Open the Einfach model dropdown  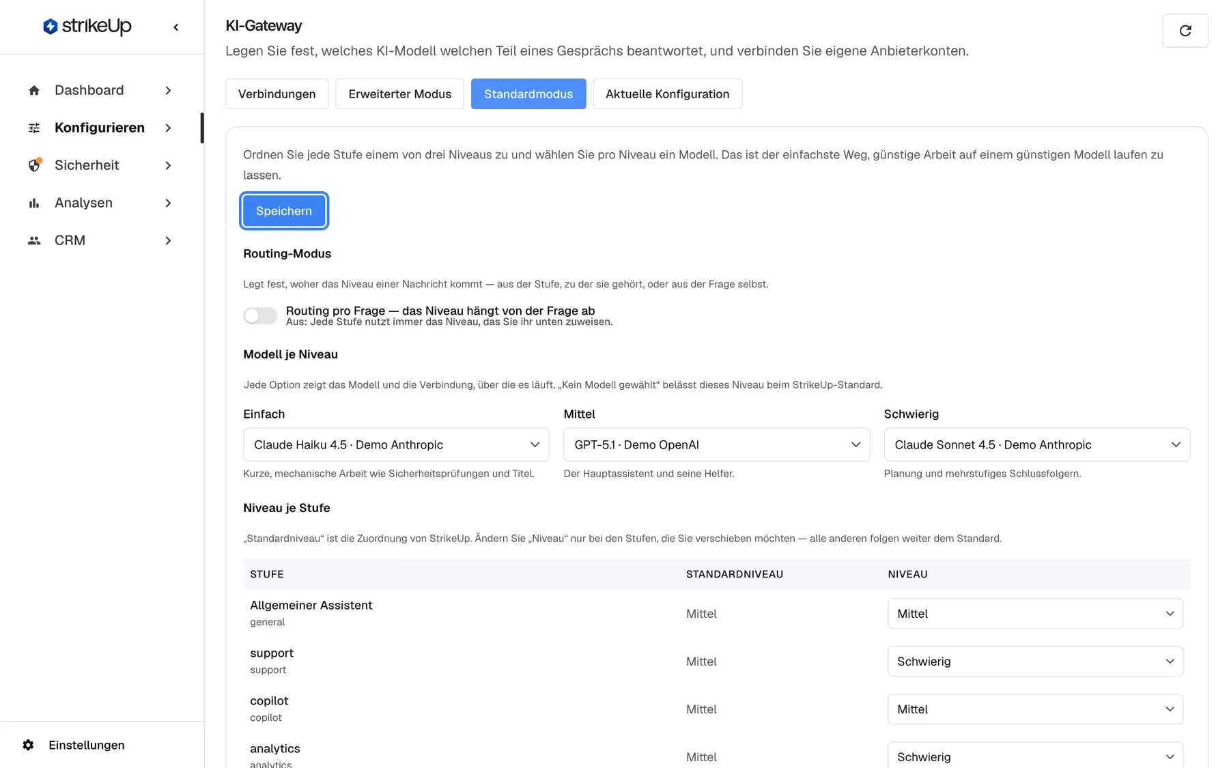[396, 444]
